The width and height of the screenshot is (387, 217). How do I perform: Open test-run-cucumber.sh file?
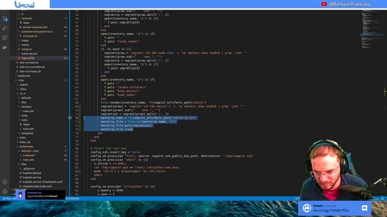(32, 67)
